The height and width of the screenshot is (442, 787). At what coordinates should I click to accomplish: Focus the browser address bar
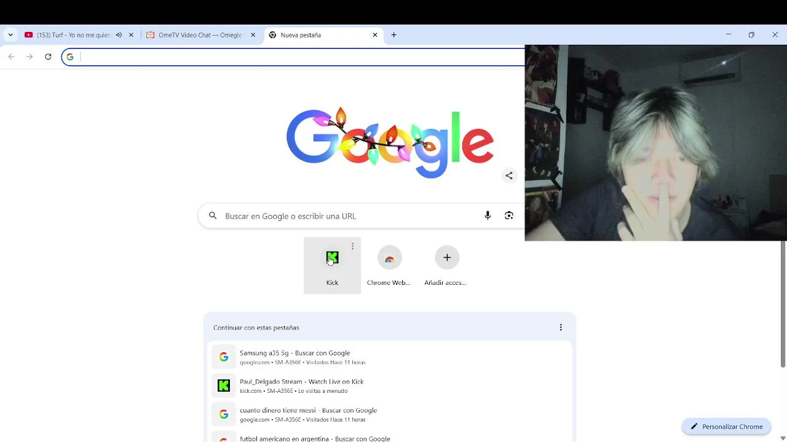pyautogui.click(x=293, y=57)
